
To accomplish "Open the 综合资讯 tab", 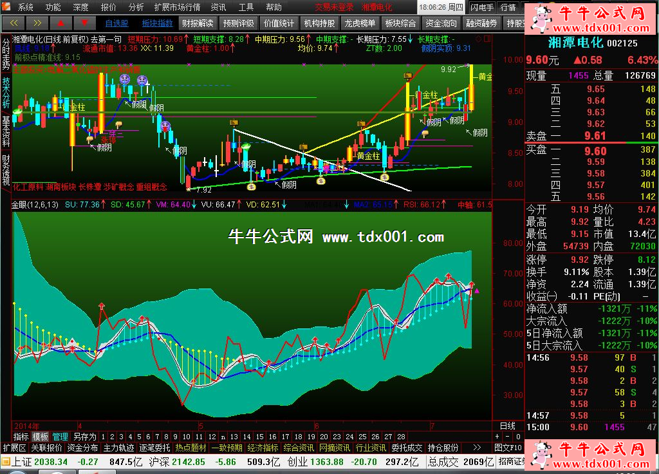I will (299, 448).
